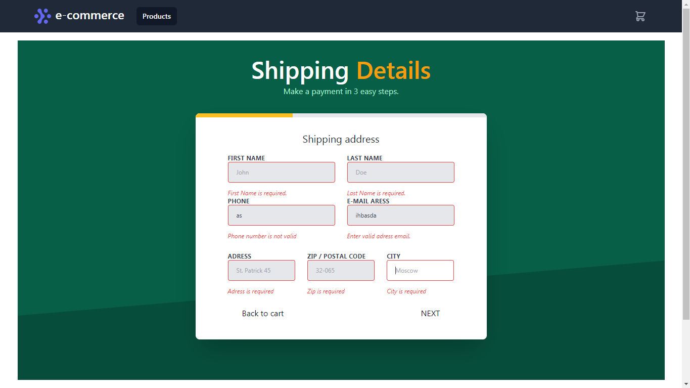Click the Back to cart link

(263, 314)
